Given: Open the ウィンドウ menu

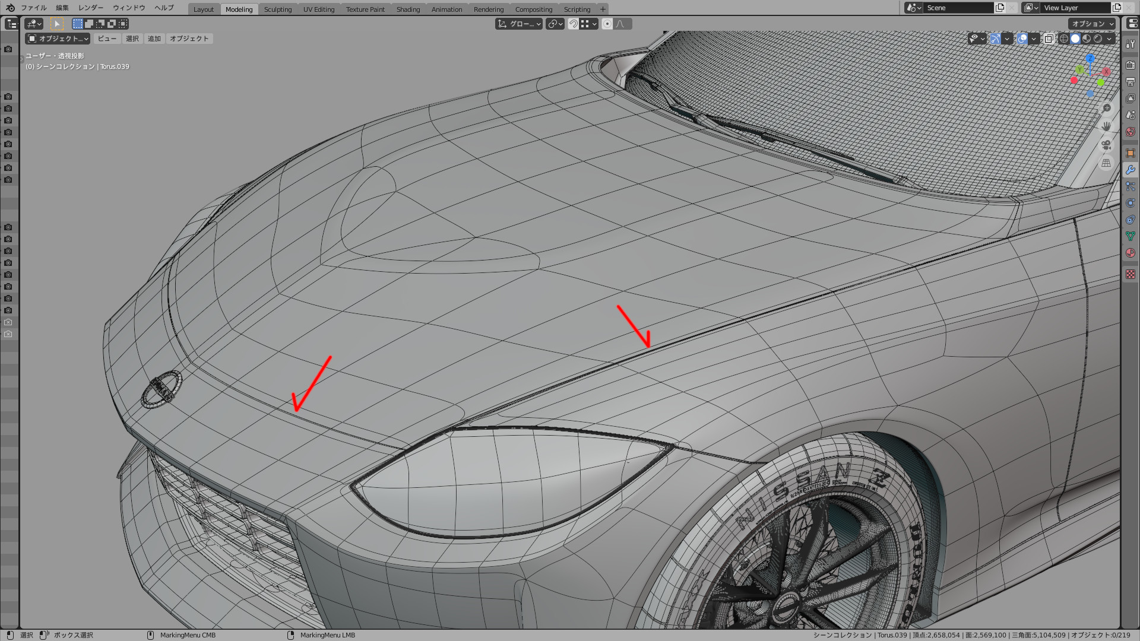Looking at the screenshot, I should (x=129, y=8).
